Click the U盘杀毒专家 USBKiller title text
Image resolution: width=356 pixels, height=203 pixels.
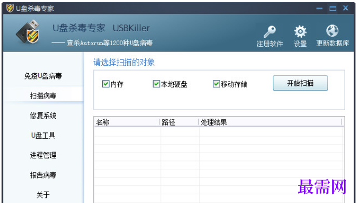point(101,28)
